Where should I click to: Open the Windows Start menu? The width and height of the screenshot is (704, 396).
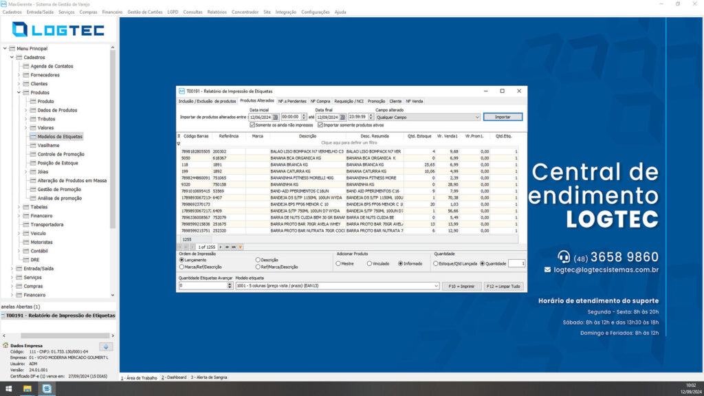(8, 389)
